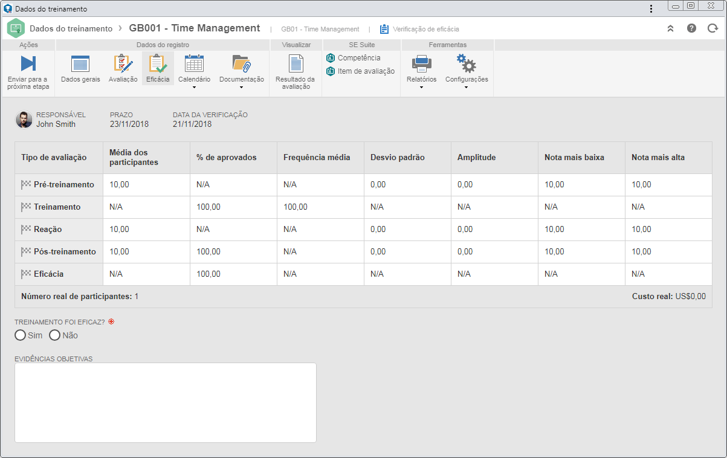Screen dimensions: 727x458
Task: Click the Responsável name John Smith
Action: 56,124
